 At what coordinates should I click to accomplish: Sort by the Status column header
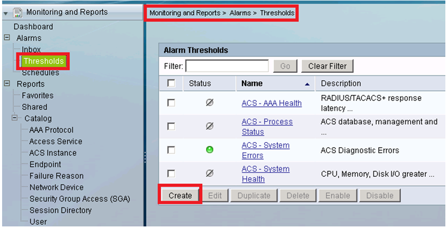tap(200, 83)
